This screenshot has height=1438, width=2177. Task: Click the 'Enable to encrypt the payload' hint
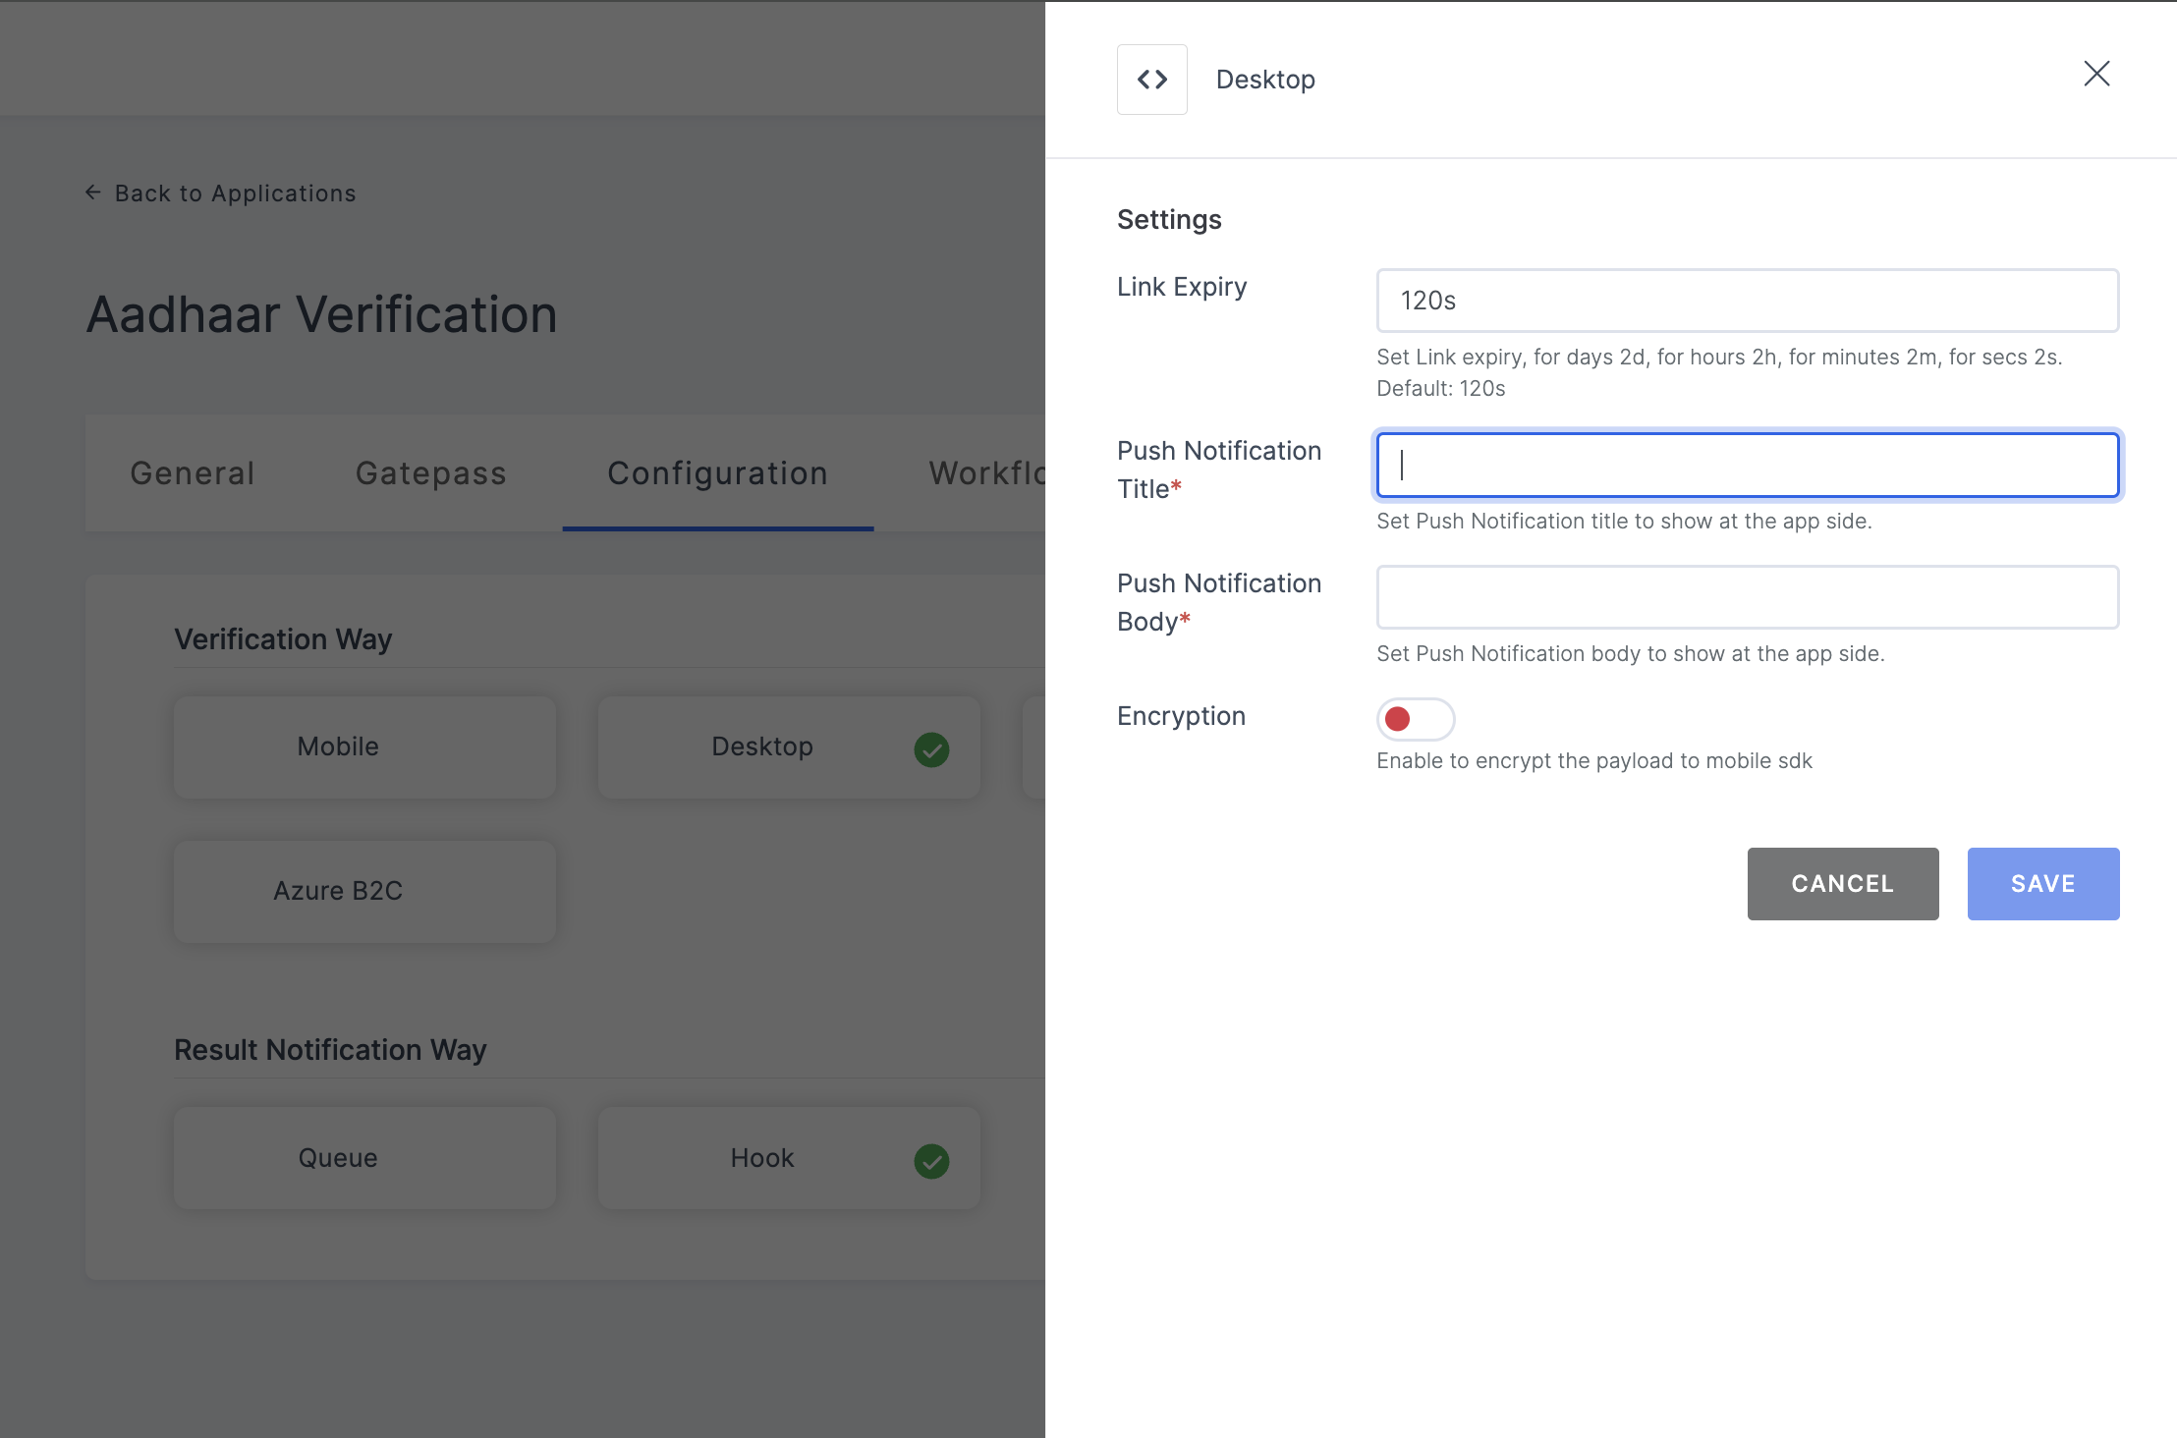point(1594,761)
